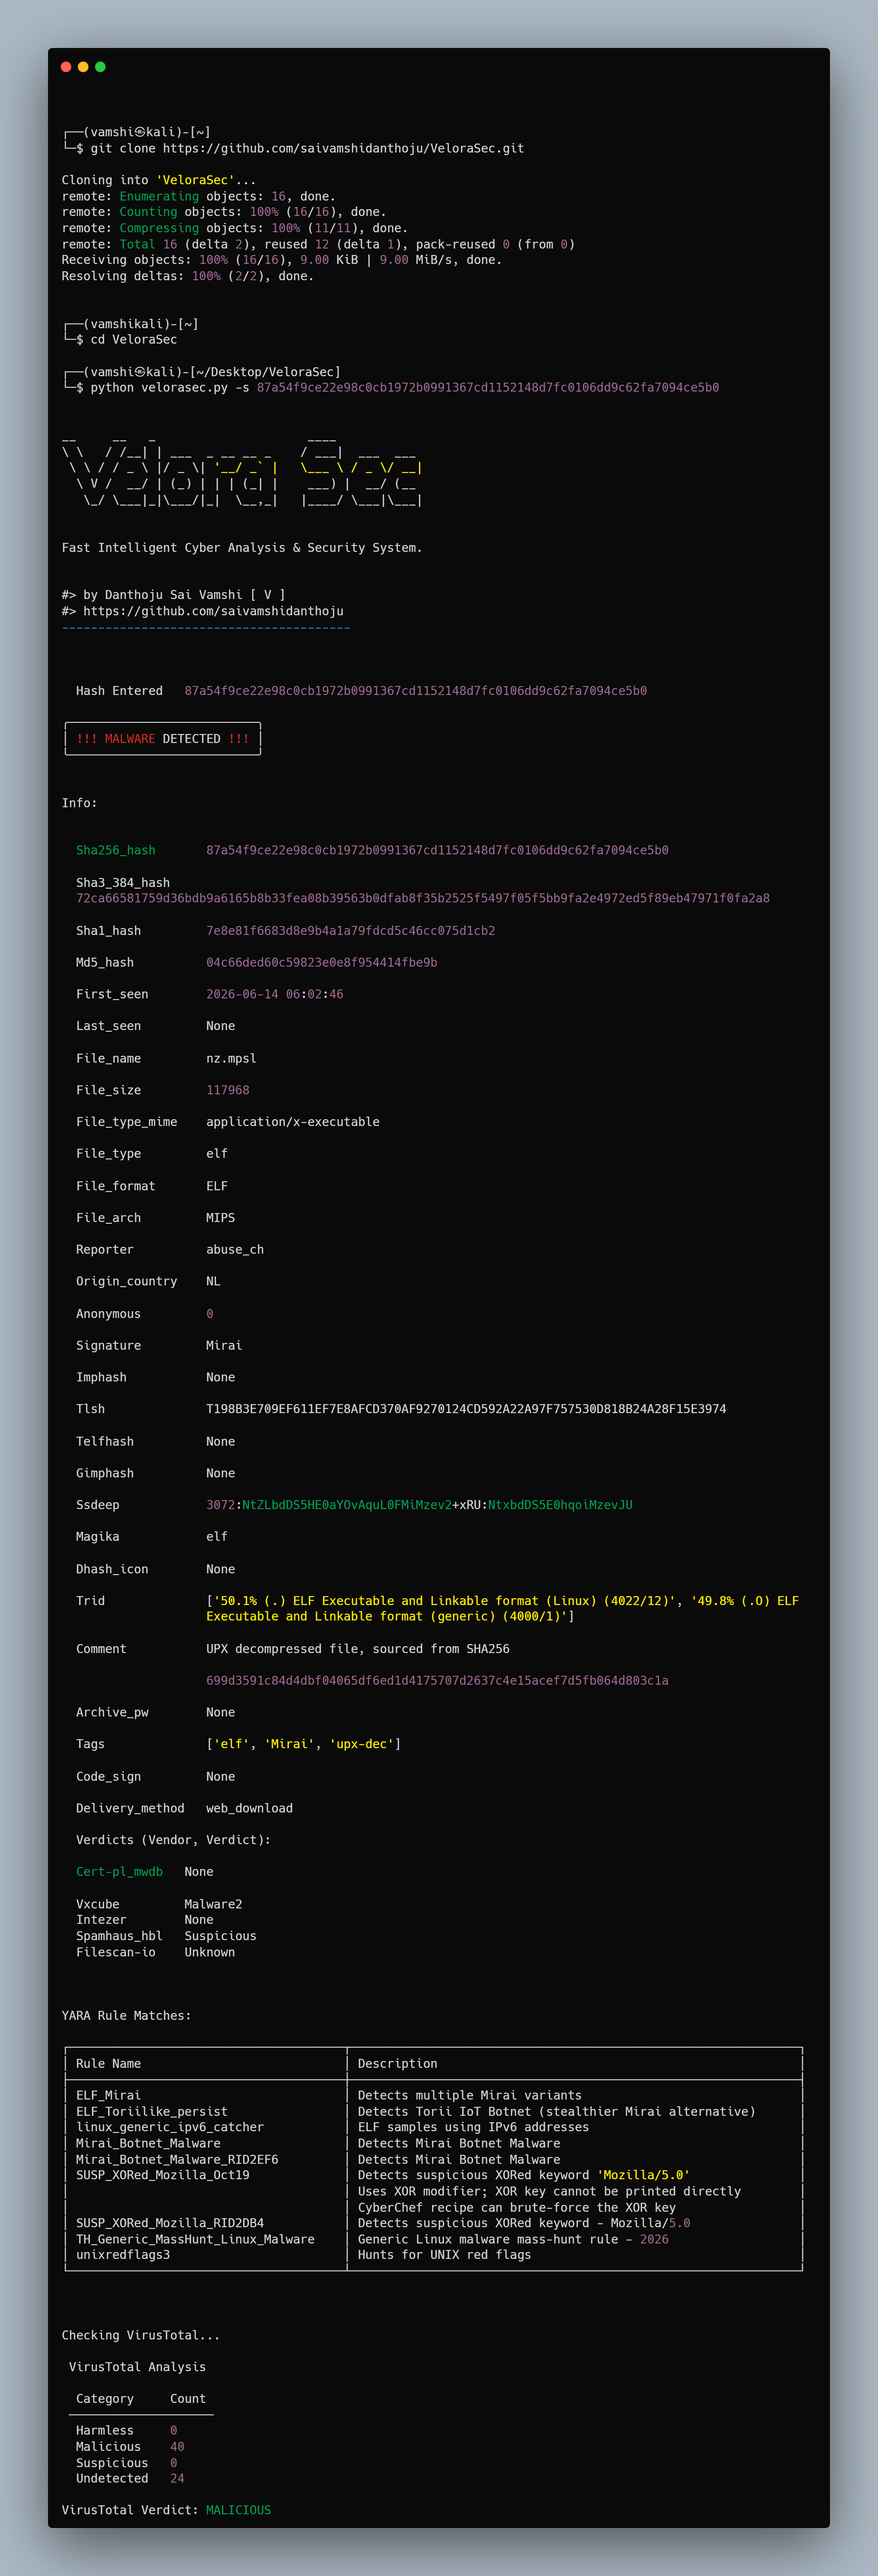Click the Reporter value 'abuse_ch'
This screenshot has width=878, height=2576.
click(x=235, y=1250)
